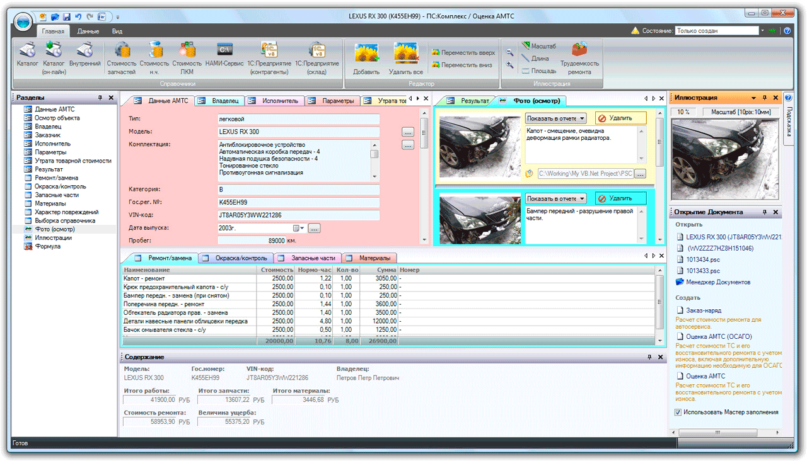Click Удалить button for the first photo

621,118
